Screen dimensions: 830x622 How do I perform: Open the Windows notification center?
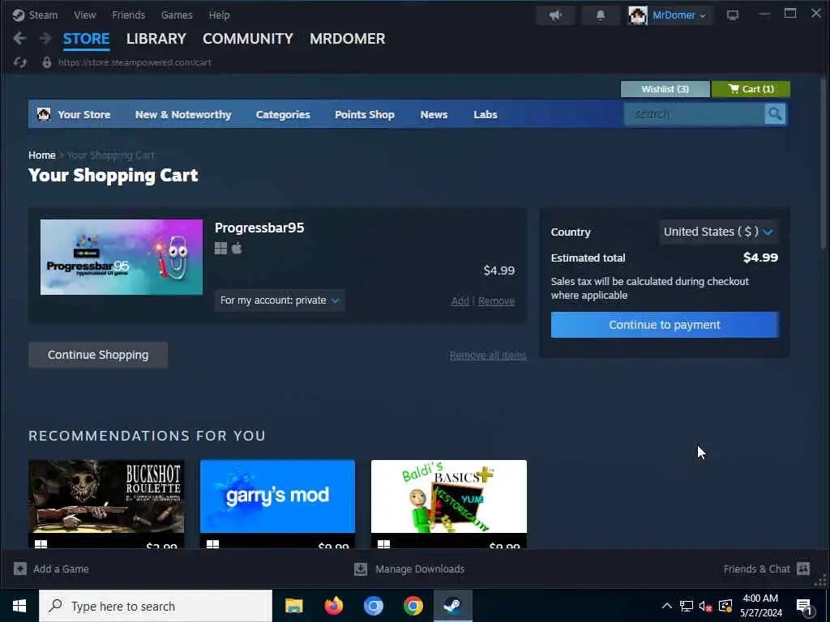pos(805,607)
